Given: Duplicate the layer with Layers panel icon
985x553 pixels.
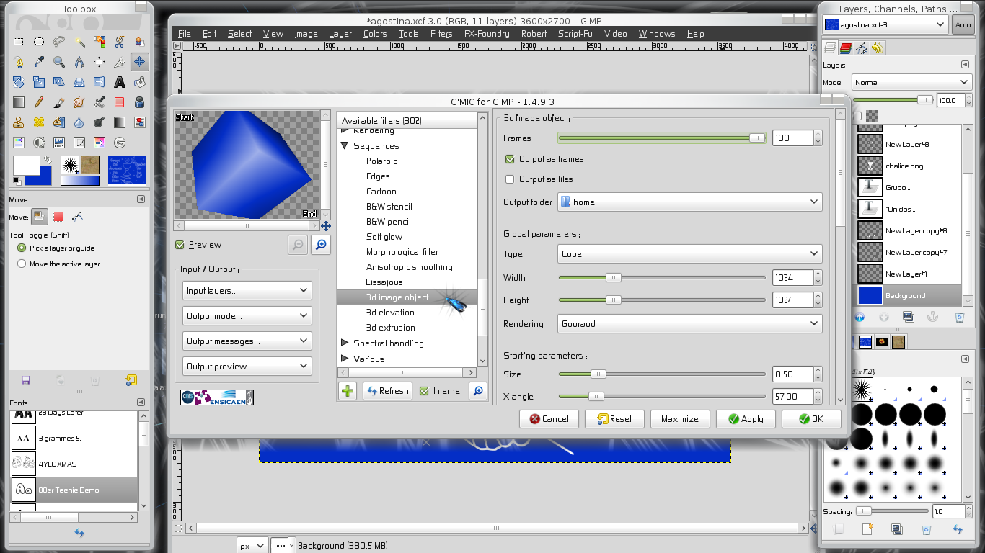Looking at the screenshot, I should pos(909,317).
